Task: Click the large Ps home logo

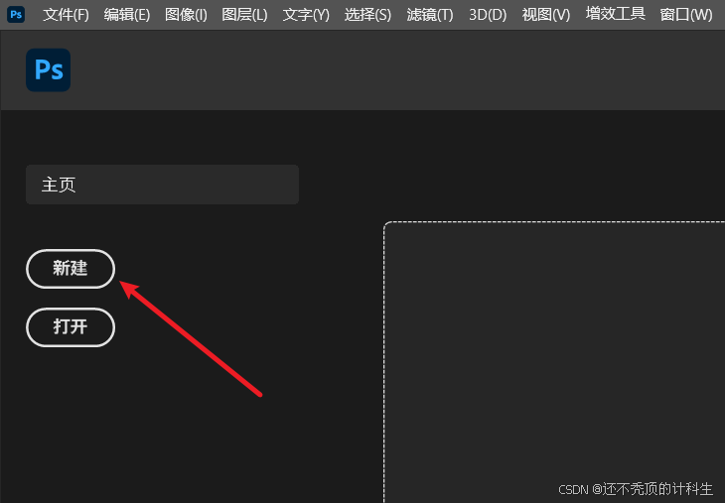Action: click(48, 69)
